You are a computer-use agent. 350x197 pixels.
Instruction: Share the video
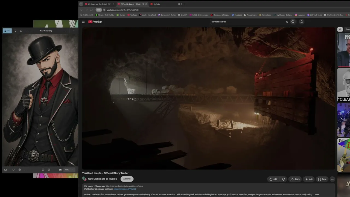coord(295,179)
